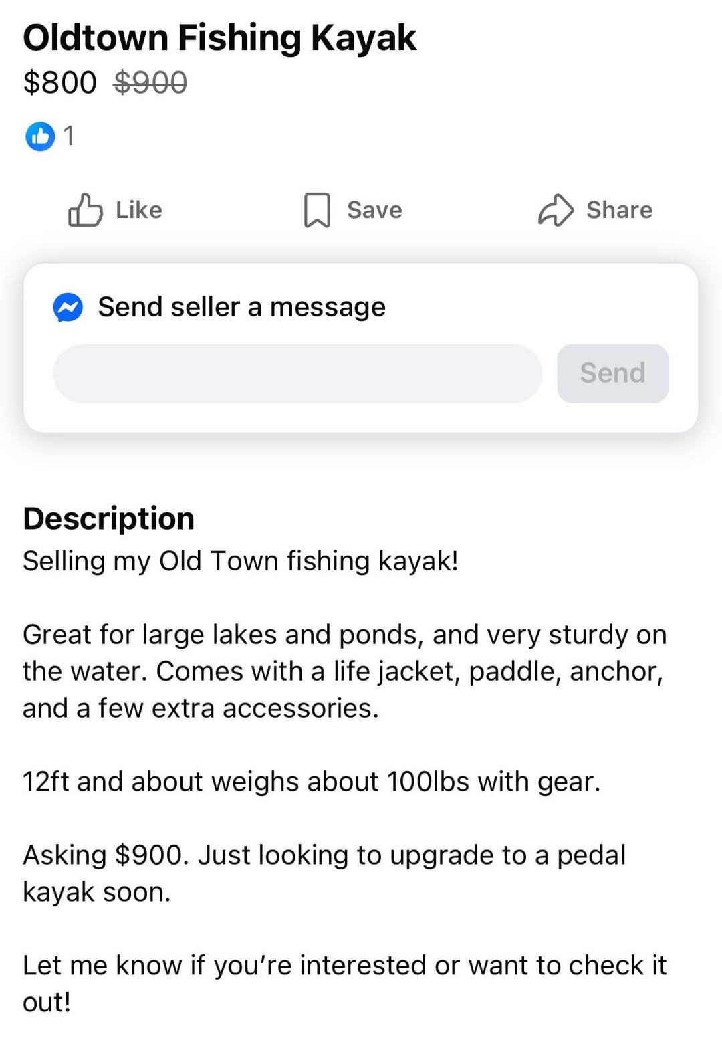722x1050 pixels.
Task: Click the current $800 price
Action: pos(60,83)
